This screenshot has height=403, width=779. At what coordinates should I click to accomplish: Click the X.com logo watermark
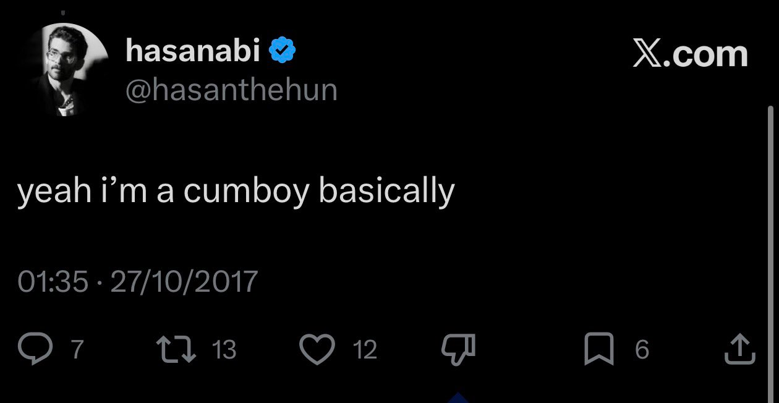coord(690,55)
